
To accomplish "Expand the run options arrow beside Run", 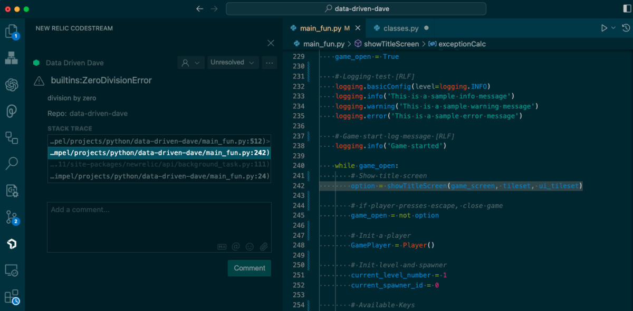I will click(613, 28).
